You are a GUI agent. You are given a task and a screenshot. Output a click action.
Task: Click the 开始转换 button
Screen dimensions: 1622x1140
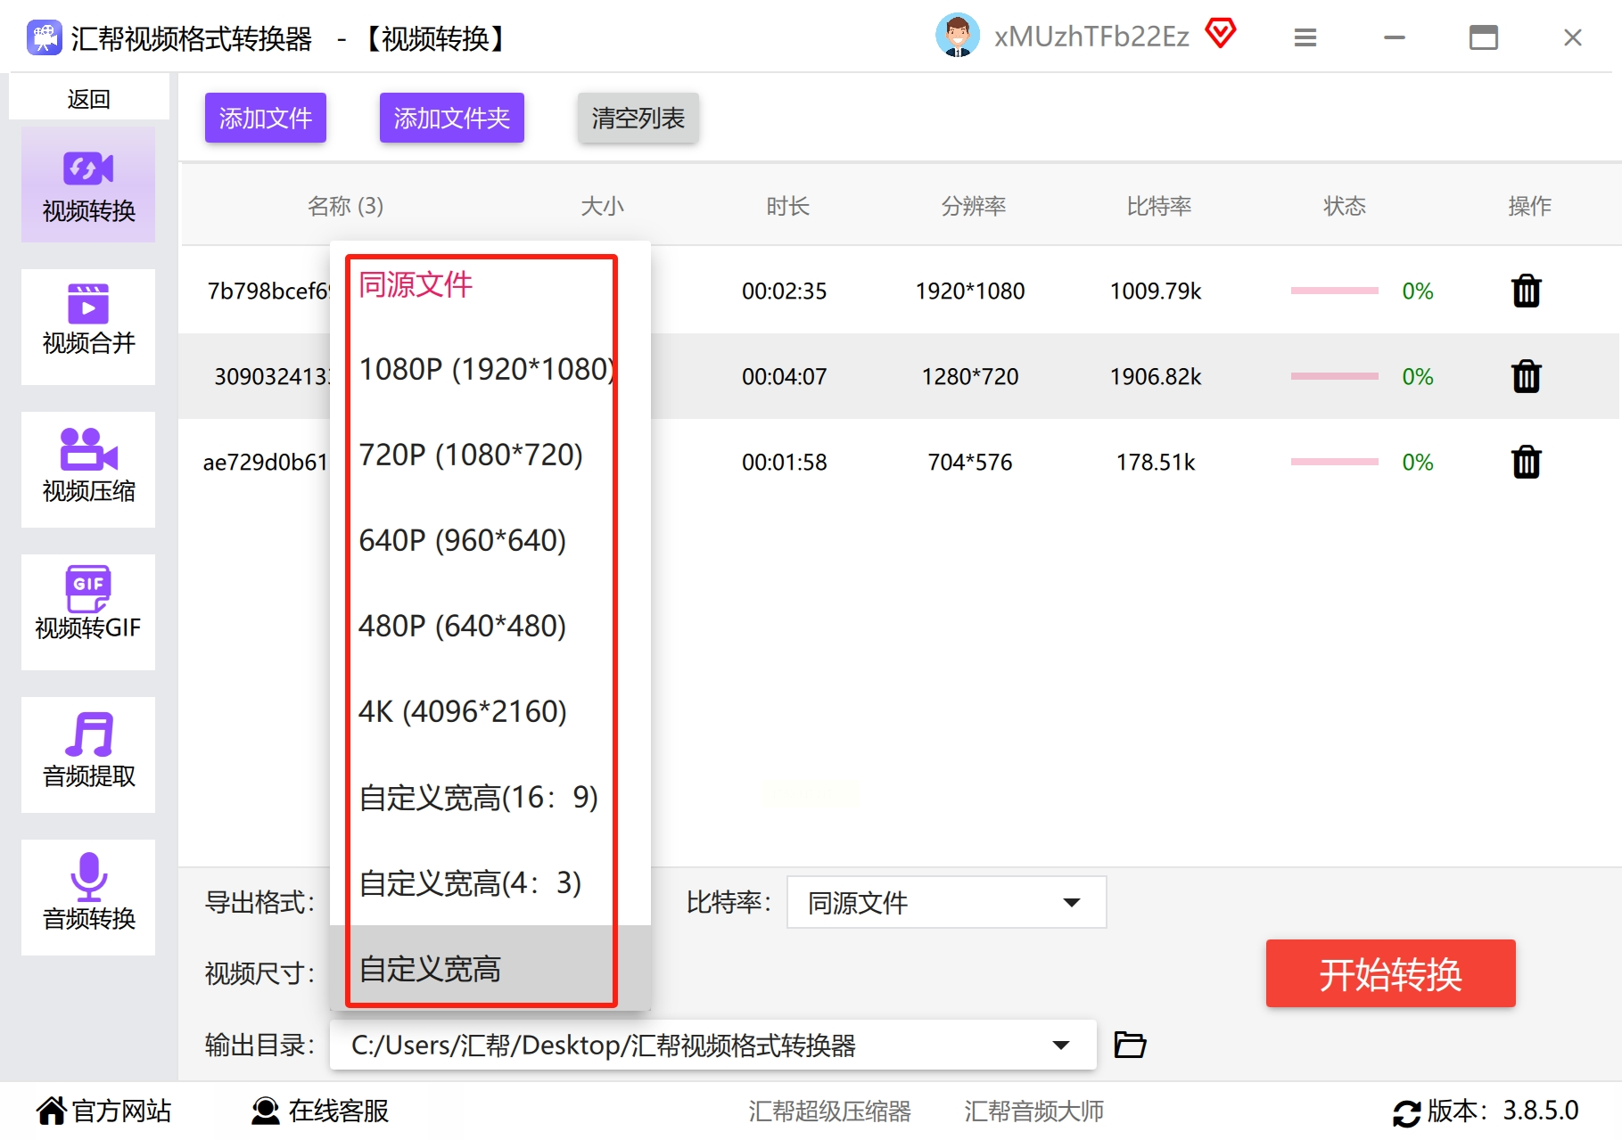[1390, 973]
